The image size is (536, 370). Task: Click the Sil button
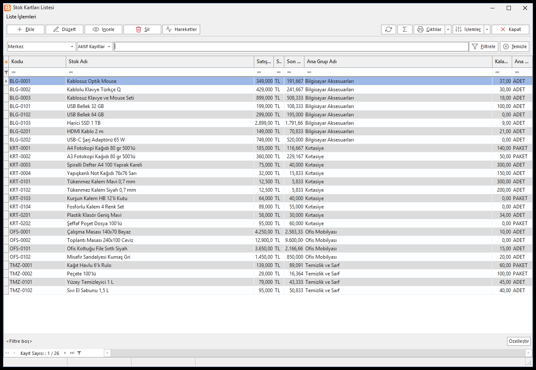(x=142, y=29)
